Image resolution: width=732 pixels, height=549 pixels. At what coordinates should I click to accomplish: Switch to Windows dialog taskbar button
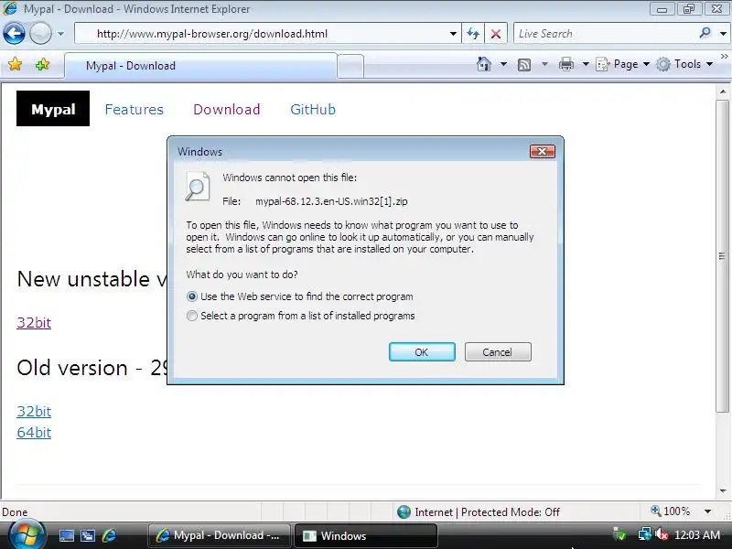coord(366,535)
